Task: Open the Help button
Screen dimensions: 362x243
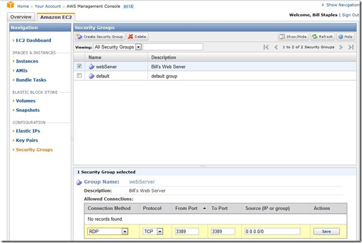Action: [x=346, y=36]
